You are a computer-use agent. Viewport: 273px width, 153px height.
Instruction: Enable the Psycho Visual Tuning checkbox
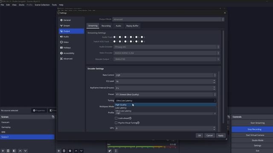[116, 123]
